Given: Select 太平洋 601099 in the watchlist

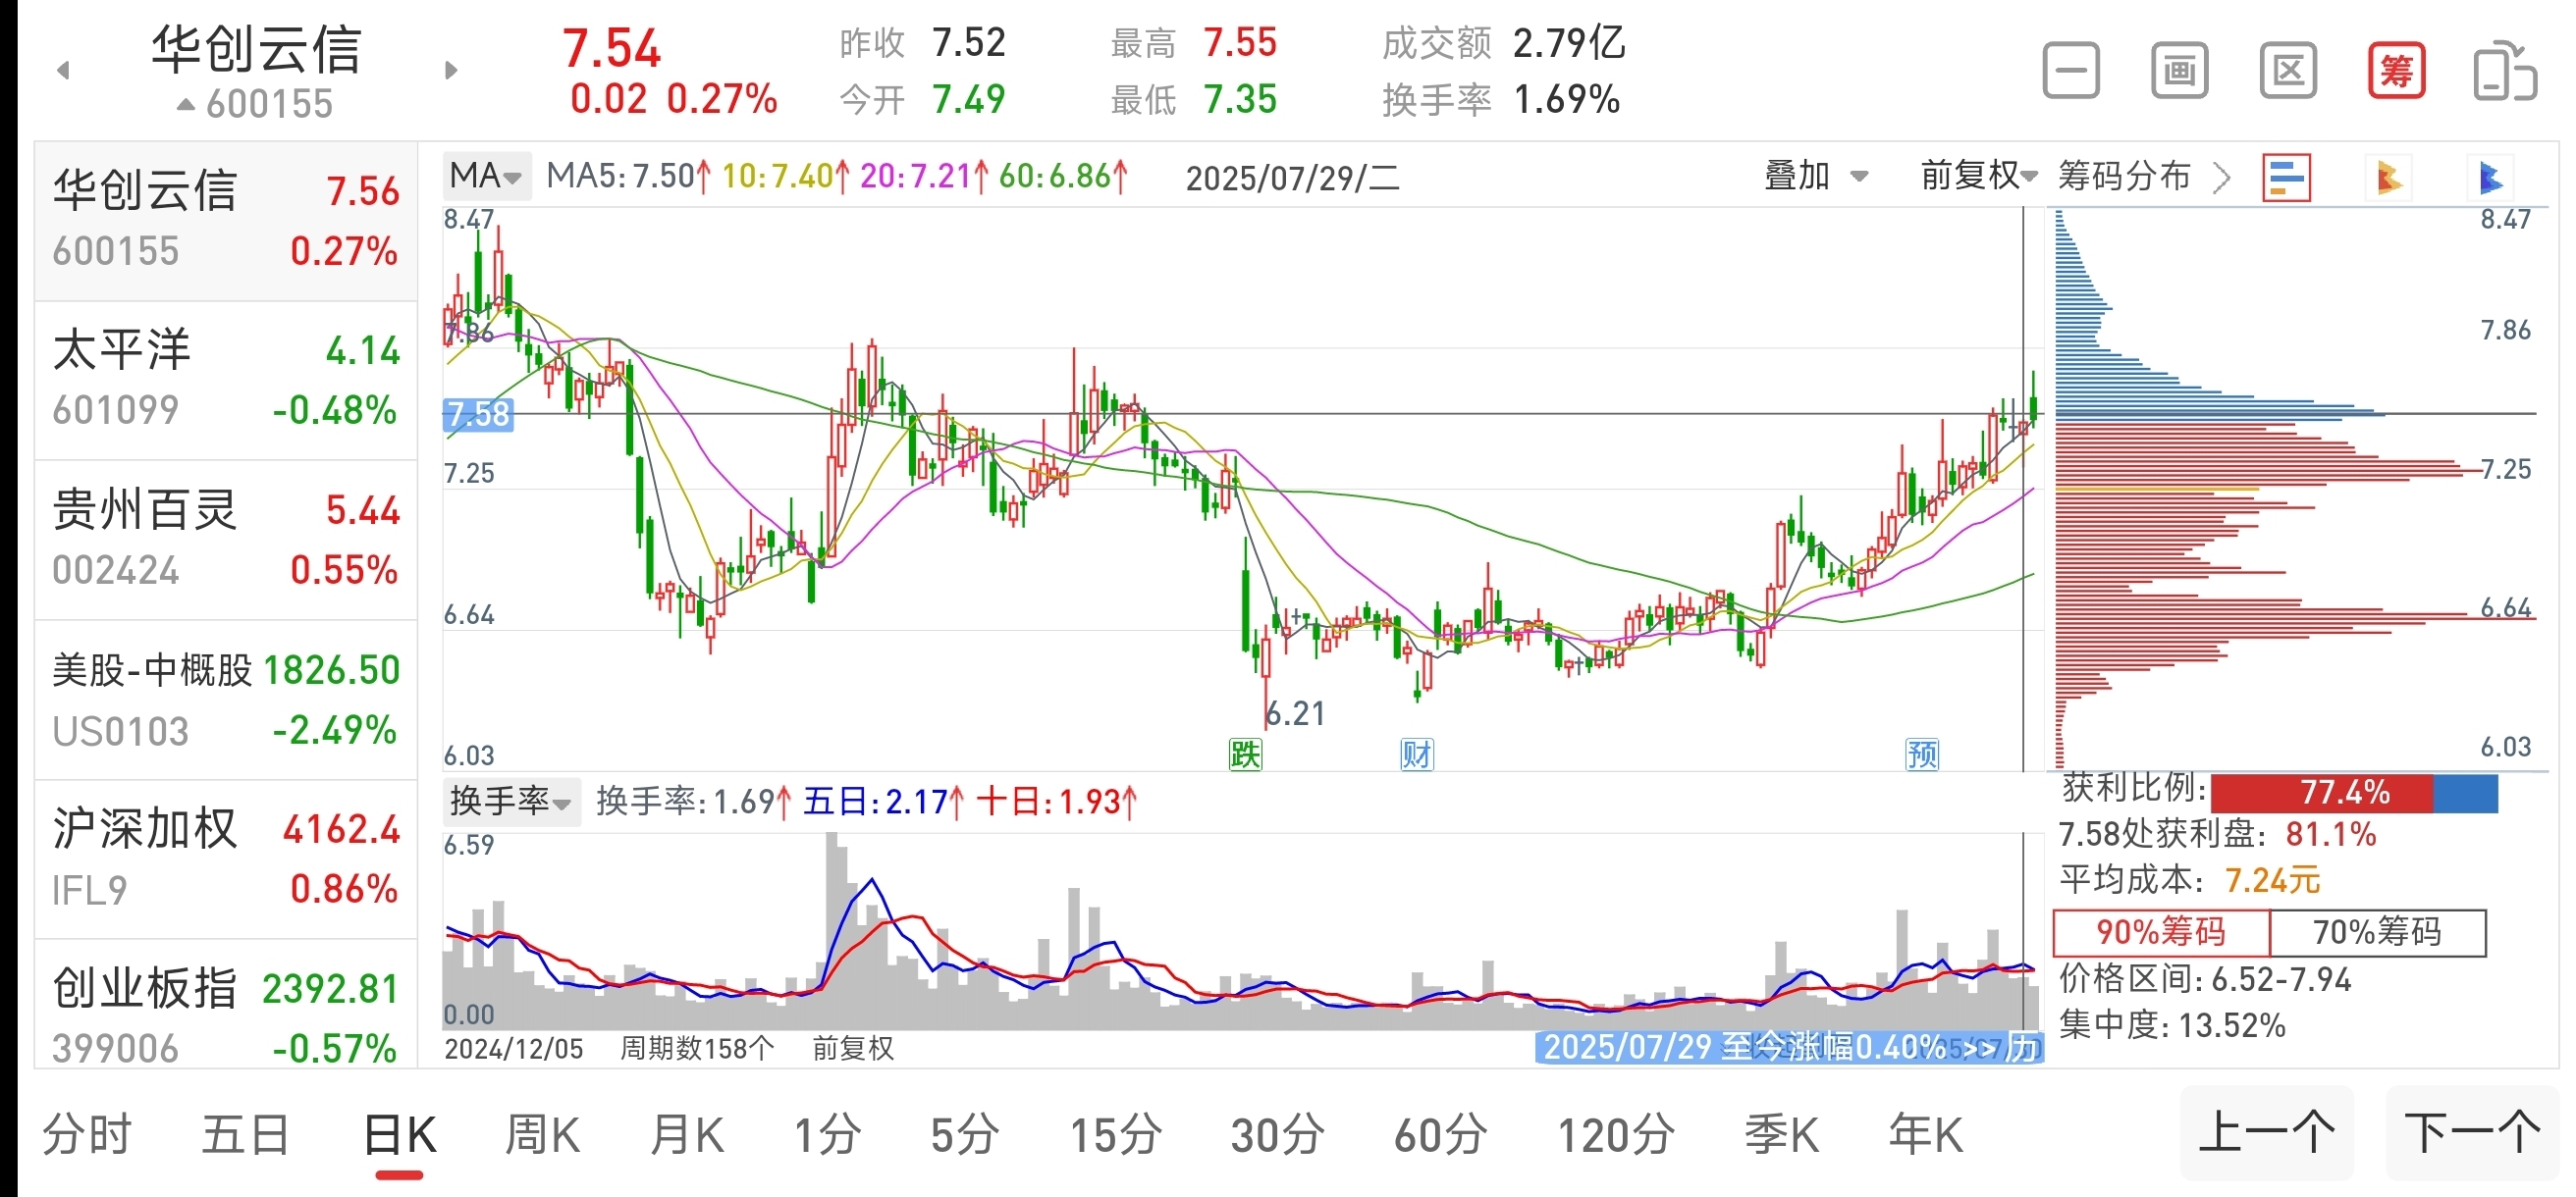Looking at the screenshot, I should [226, 380].
